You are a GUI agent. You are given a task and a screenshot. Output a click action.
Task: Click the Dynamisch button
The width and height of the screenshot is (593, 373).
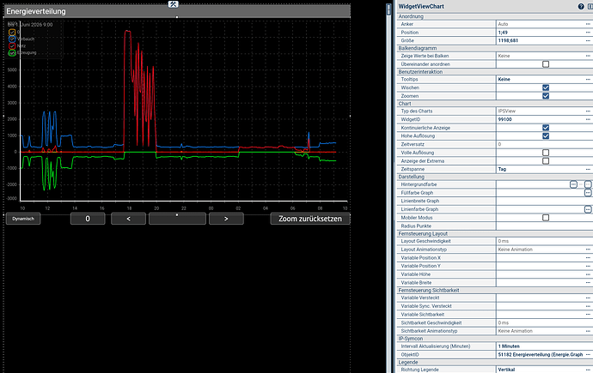(23, 219)
